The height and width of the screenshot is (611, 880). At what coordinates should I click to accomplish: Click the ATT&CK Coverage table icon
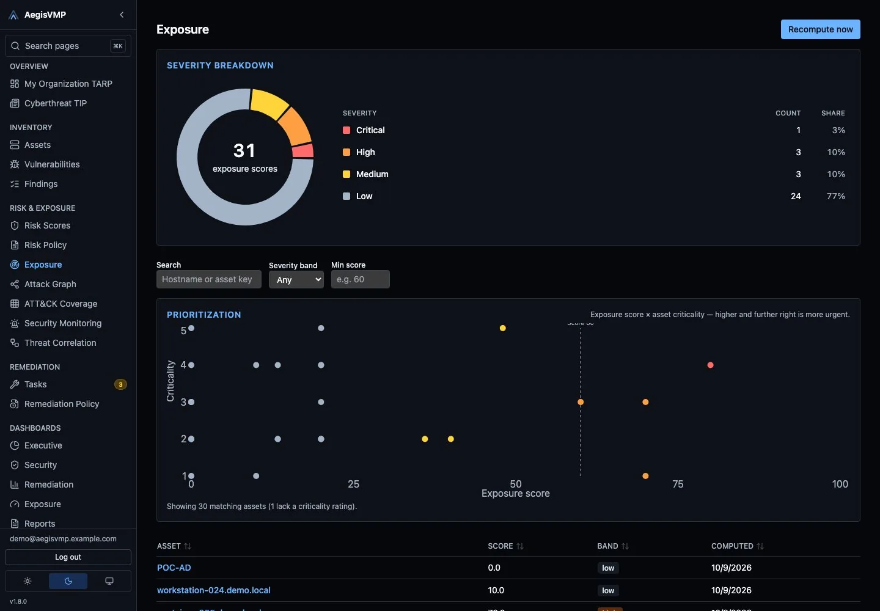[15, 304]
